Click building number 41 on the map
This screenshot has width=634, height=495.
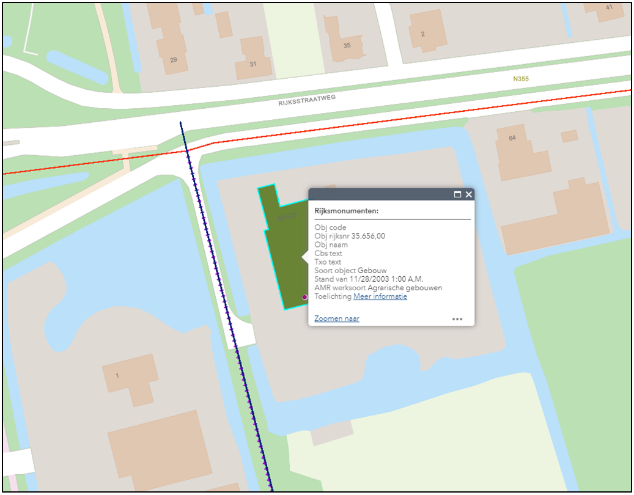(x=609, y=7)
